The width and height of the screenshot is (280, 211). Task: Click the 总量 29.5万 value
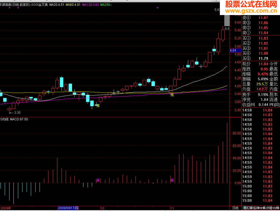pyautogui.click(x=262, y=84)
